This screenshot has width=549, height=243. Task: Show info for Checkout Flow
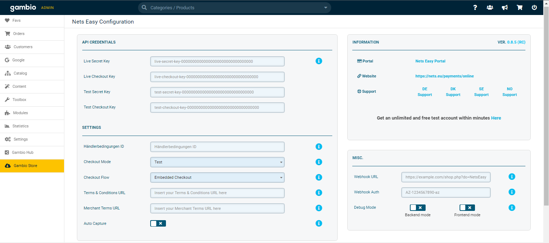pyautogui.click(x=319, y=177)
